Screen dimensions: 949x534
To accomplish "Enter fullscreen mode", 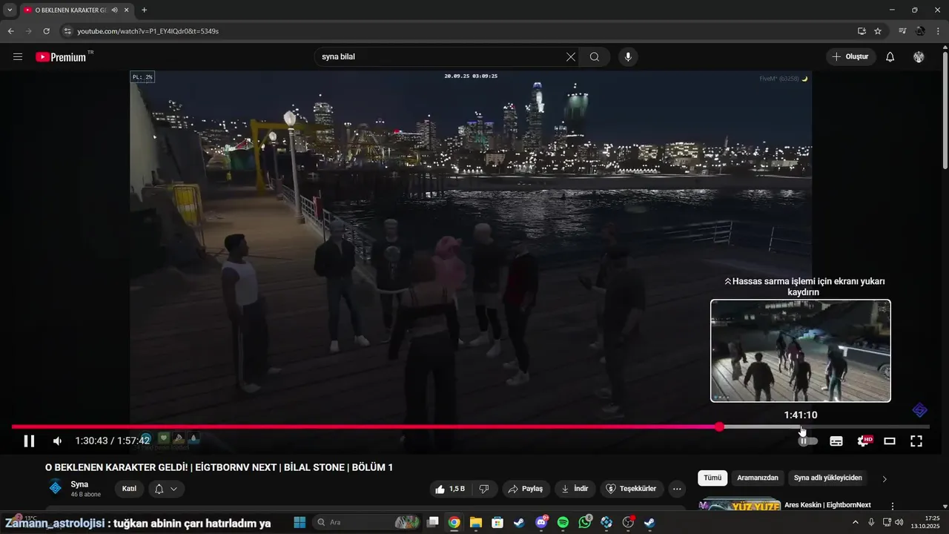I will coord(916,441).
